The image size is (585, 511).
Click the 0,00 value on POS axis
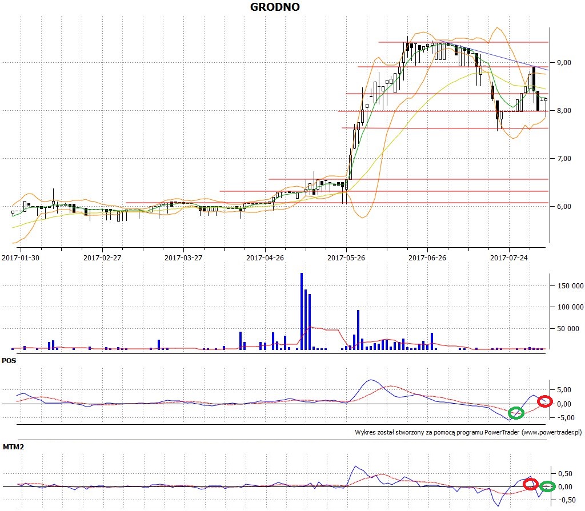tap(564, 404)
